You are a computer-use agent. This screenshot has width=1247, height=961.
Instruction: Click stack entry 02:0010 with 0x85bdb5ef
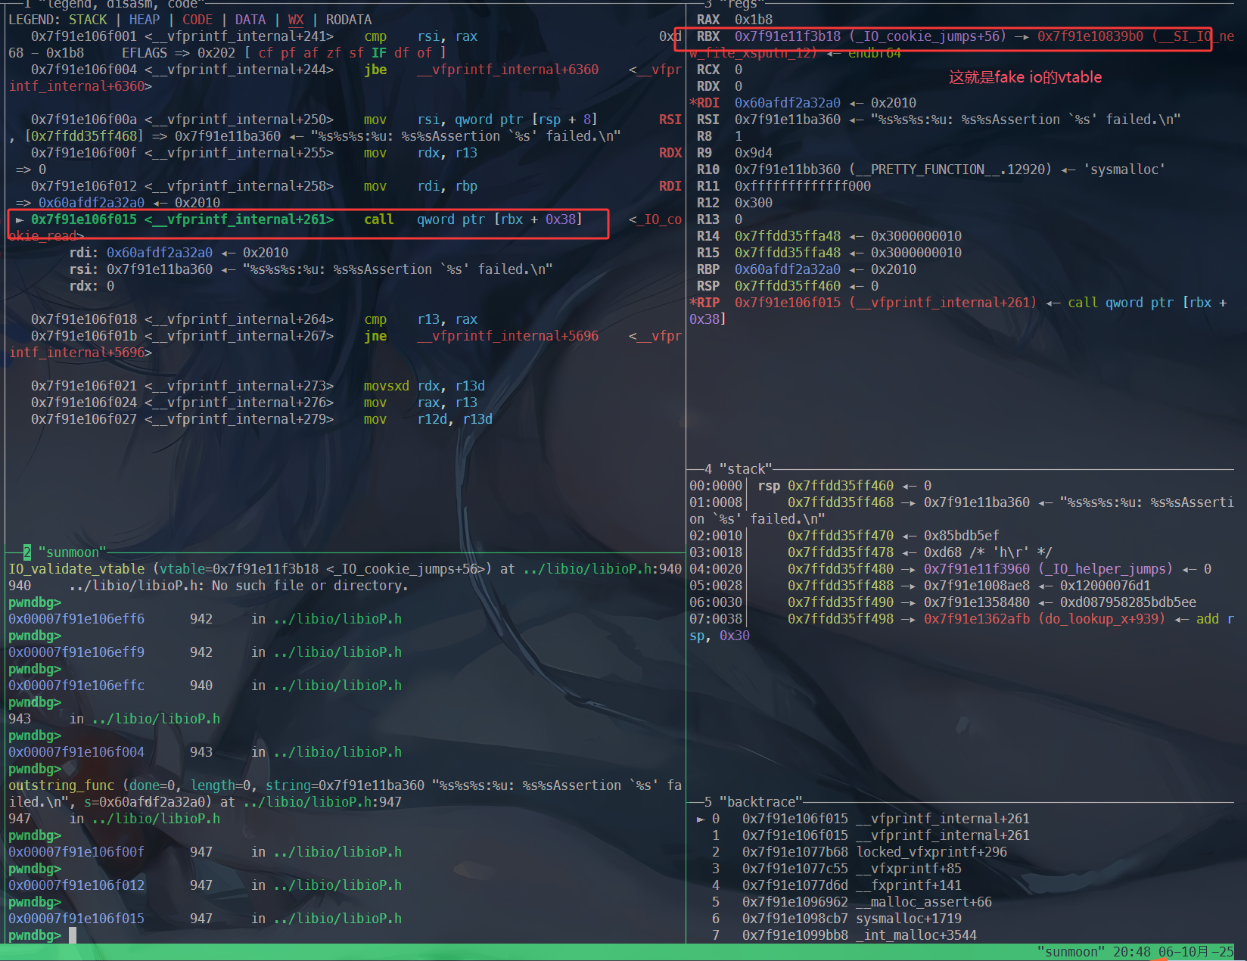pos(844,536)
